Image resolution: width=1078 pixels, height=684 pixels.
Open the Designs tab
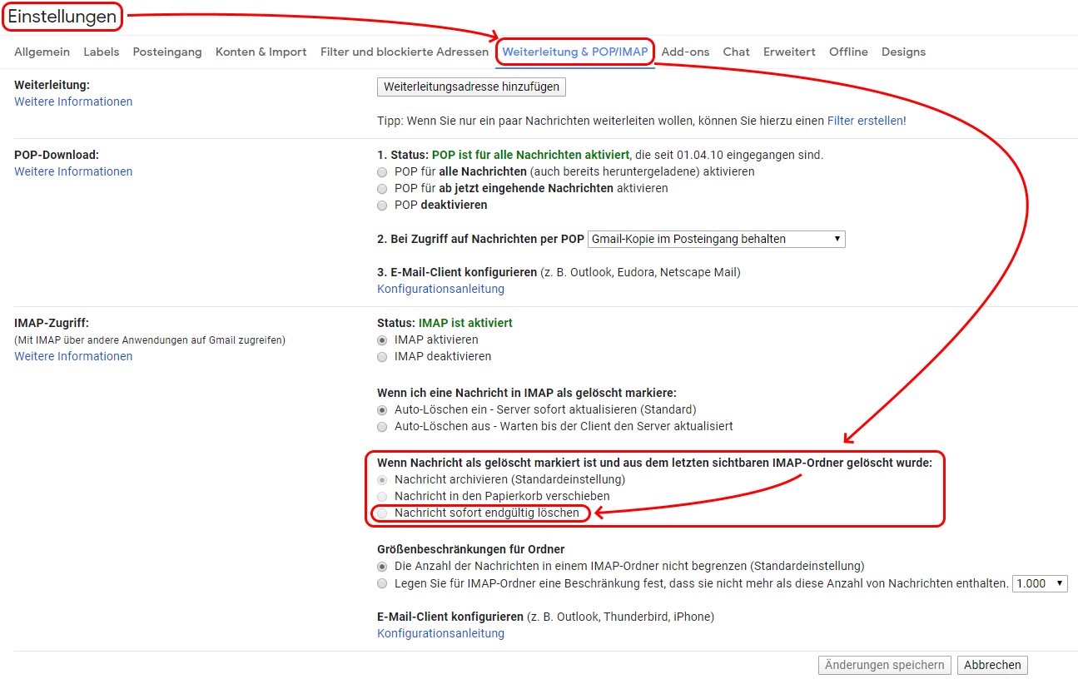[x=903, y=52]
